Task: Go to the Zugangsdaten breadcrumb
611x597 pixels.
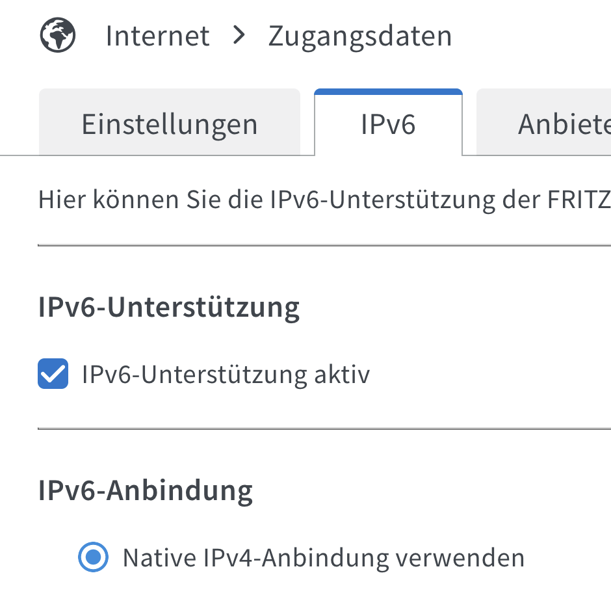Action: click(x=359, y=36)
